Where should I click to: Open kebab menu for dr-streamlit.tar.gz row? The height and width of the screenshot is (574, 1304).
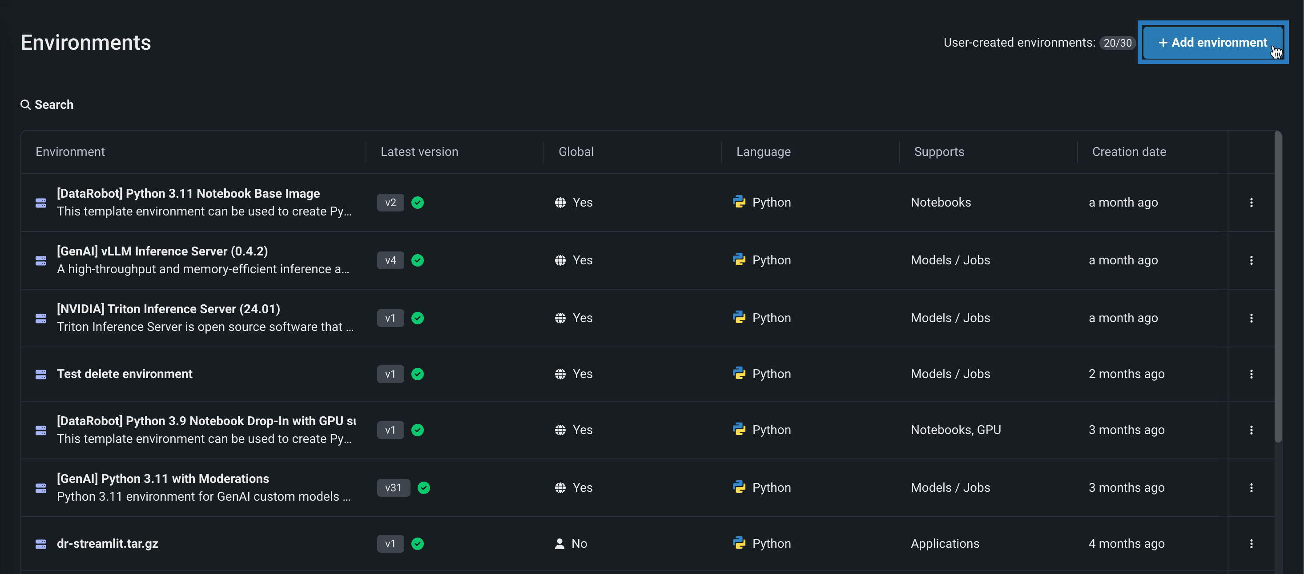point(1251,543)
